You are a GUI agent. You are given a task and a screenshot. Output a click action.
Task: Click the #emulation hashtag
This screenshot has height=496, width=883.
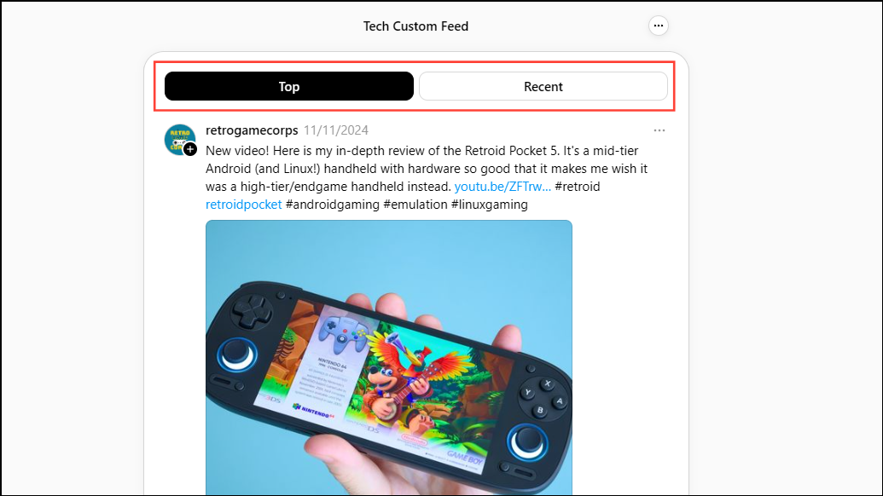(x=415, y=205)
